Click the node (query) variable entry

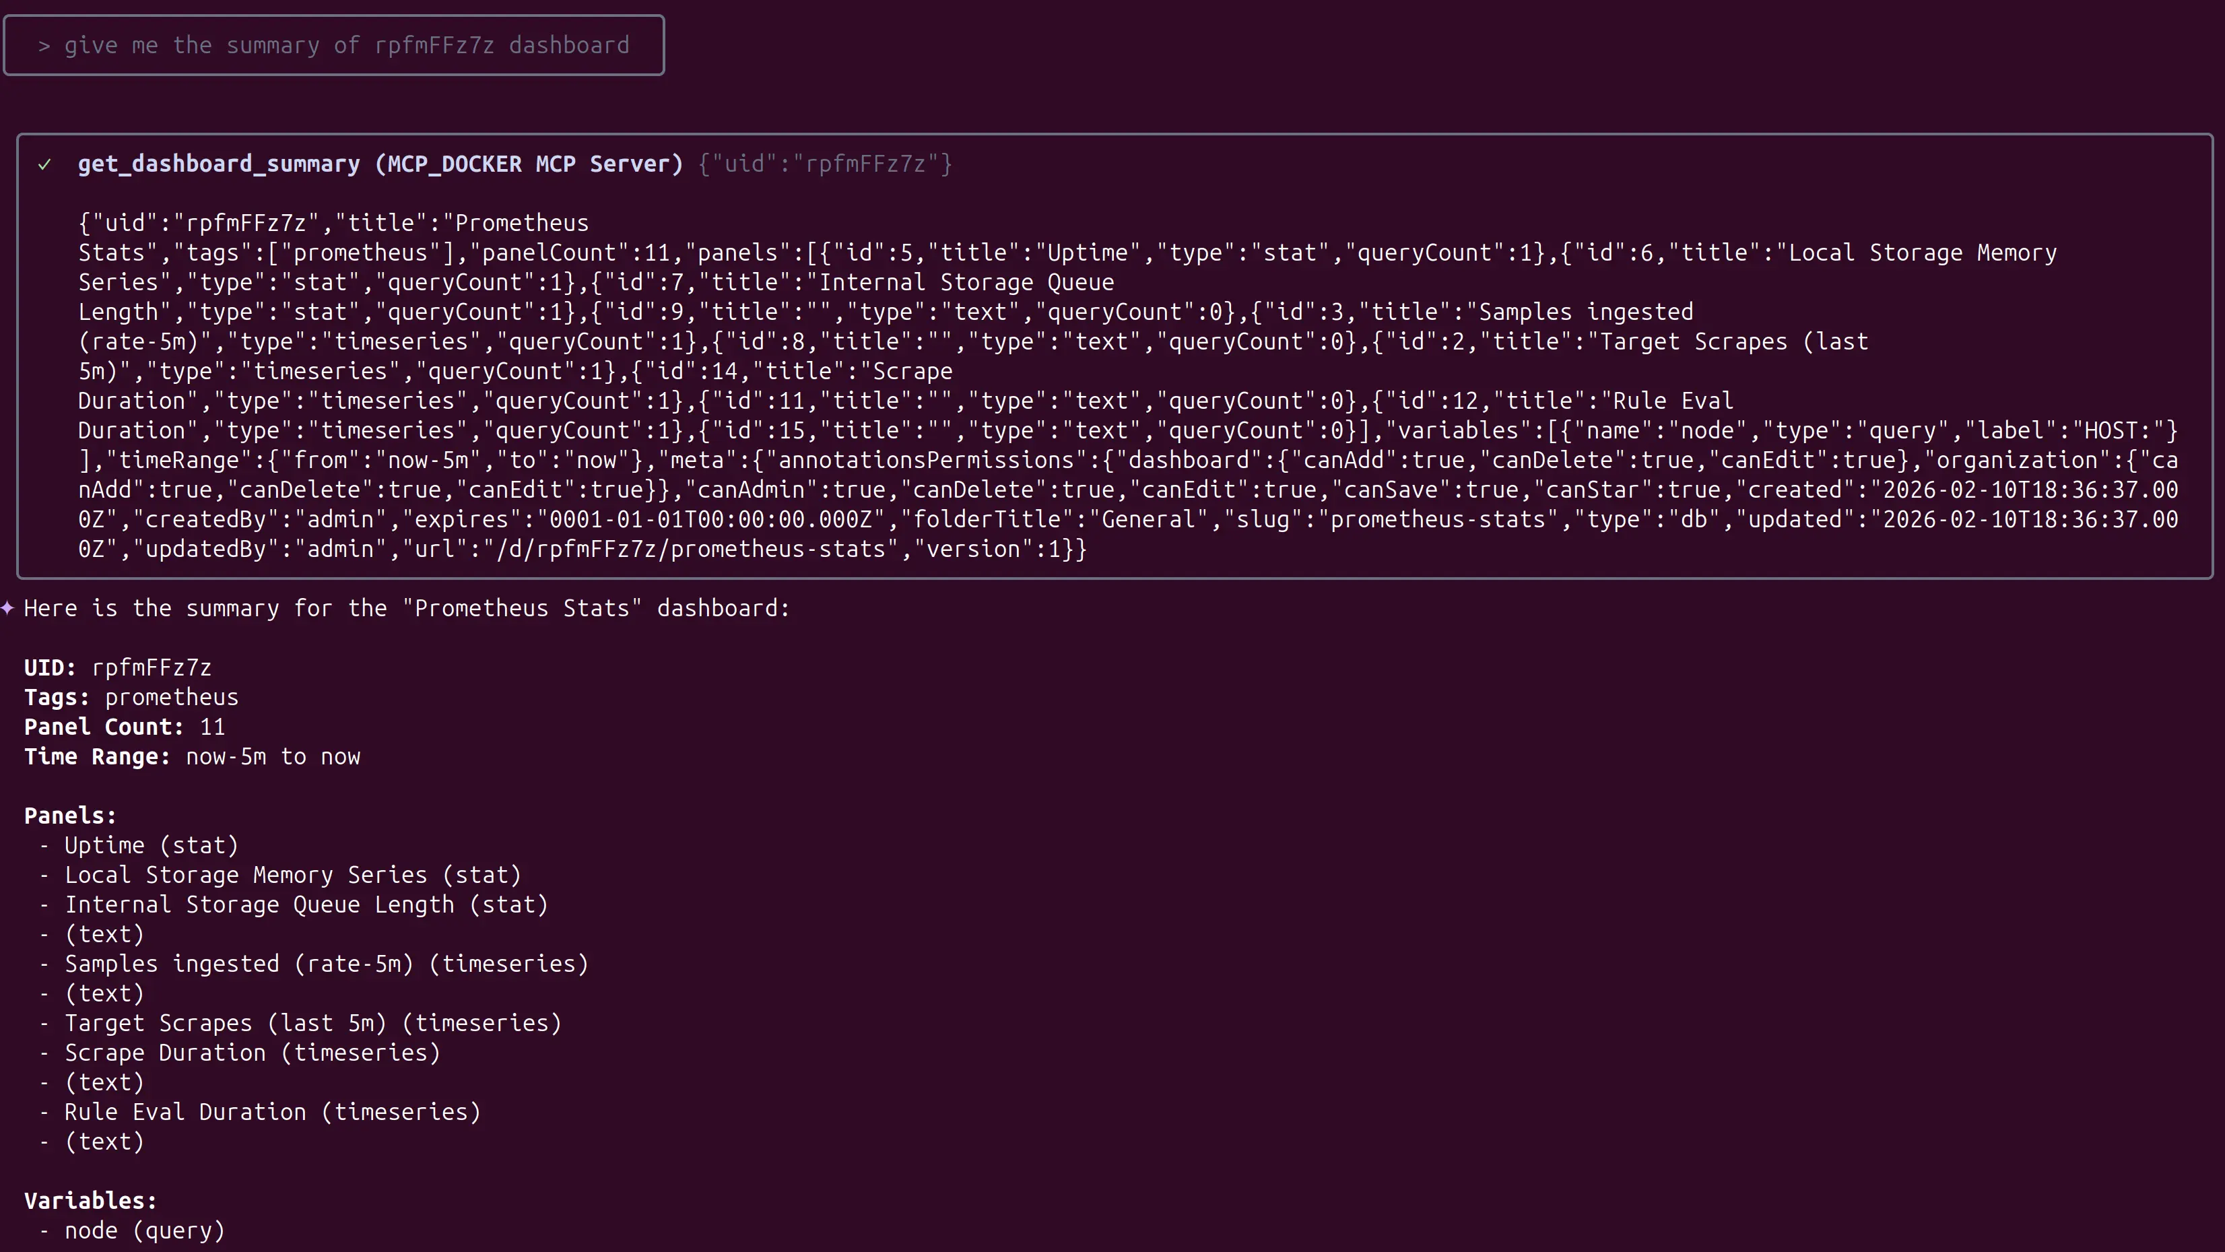145,1230
